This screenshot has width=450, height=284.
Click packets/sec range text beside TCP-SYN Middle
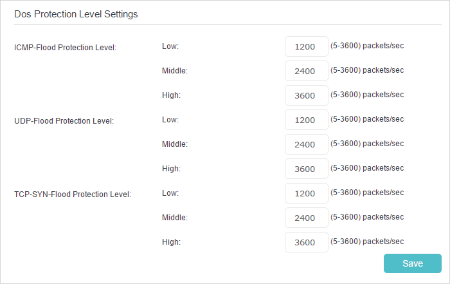pos(367,217)
